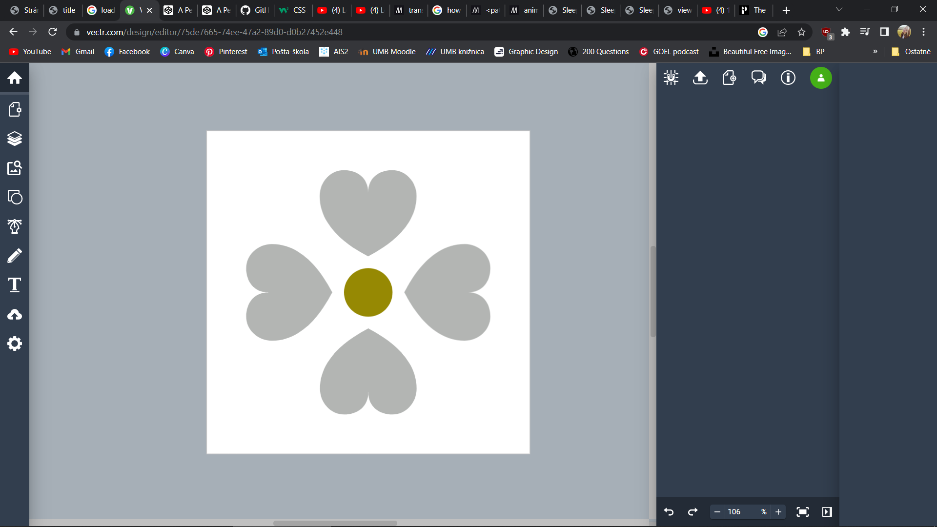Click the vertical canvas scrollbar

coord(653,291)
